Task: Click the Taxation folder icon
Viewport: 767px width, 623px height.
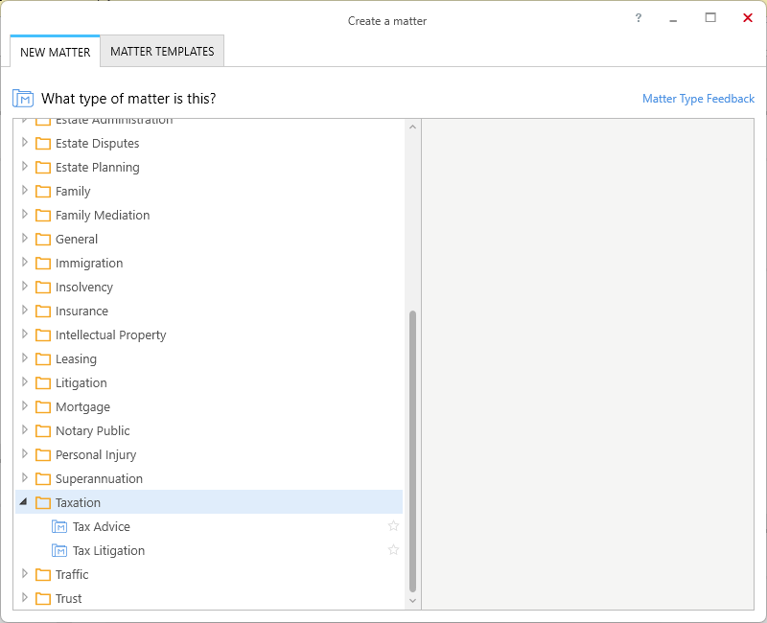Action: point(42,503)
